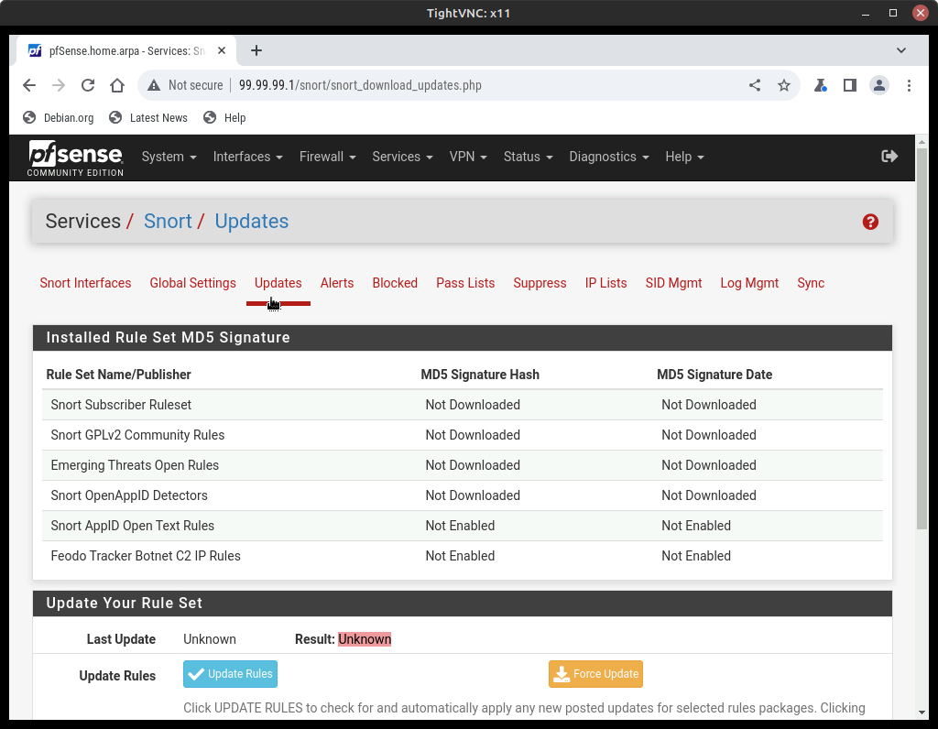Image resolution: width=938 pixels, height=729 pixels.
Task: Select the Updates tab
Action: 278,283
